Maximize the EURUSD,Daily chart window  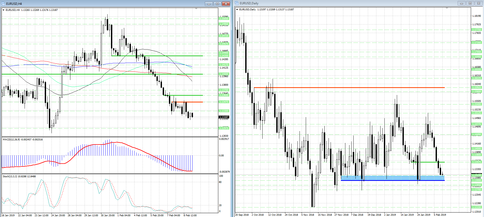tap(470, 3)
